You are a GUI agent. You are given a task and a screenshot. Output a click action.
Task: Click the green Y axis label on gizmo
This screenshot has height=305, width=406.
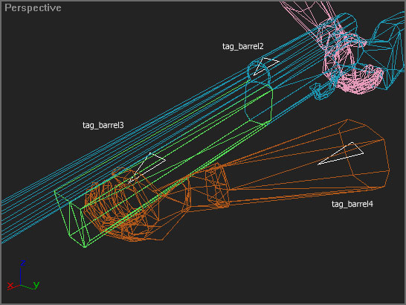(x=36, y=284)
